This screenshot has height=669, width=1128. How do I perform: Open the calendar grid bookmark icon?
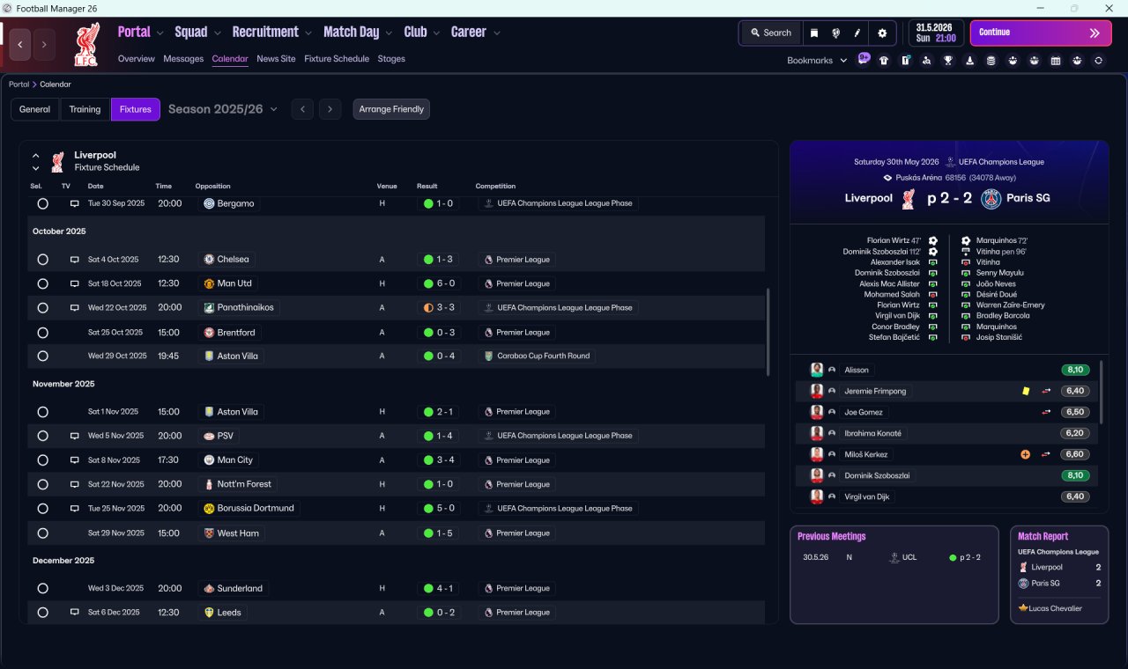click(1056, 61)
